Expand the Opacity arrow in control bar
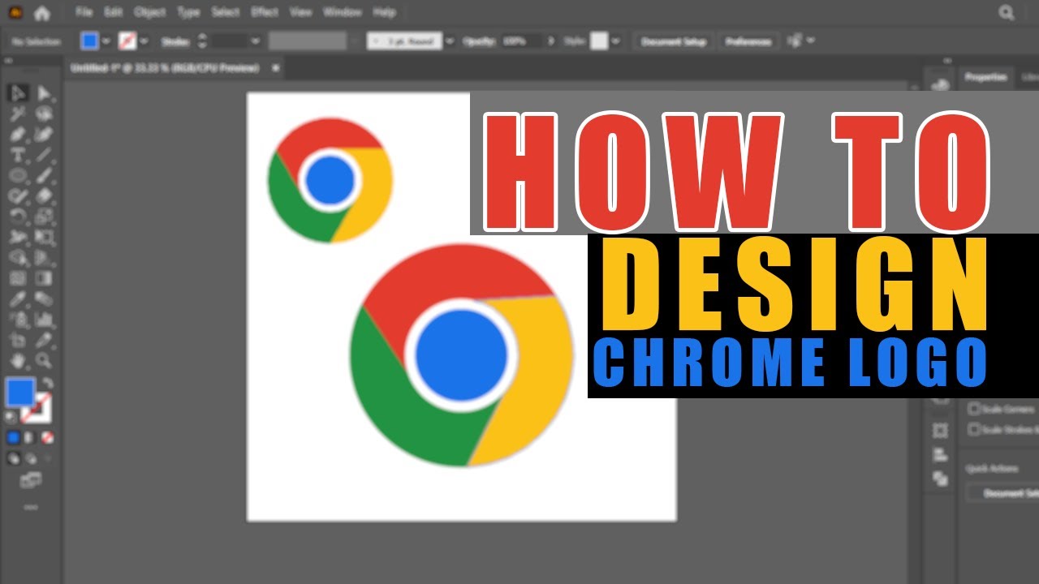Viewport: 1039px width, 584px height. (552, 41)
